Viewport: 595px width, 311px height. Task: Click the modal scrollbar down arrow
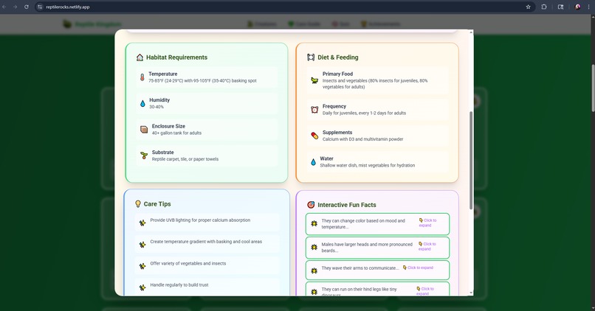pyautogui.click(x=471, y=293)
